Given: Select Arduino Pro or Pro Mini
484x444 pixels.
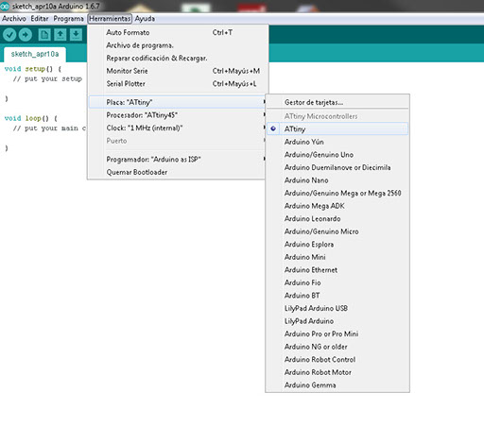Looking at the screenshot, I should tap(337, 333).
